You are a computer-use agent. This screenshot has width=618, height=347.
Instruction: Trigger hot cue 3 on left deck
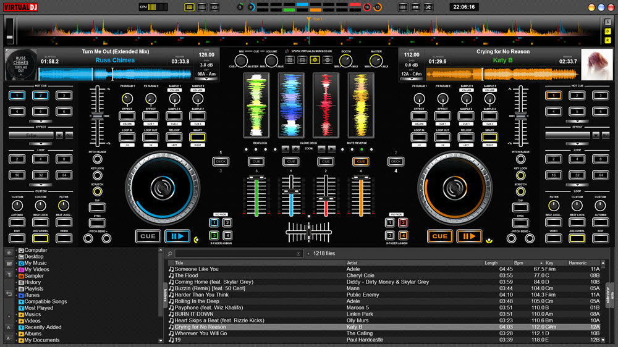[64, 95]
